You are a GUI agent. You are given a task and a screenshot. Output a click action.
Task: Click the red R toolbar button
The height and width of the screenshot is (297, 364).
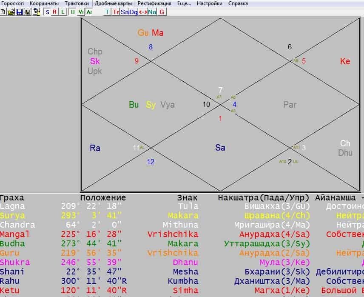tap(54, 12)
